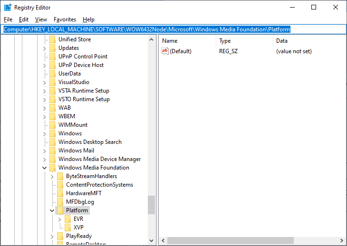Click the EVR subkey folder icon
The width and height of the screenshot is (347, 246).
point(67,219)
